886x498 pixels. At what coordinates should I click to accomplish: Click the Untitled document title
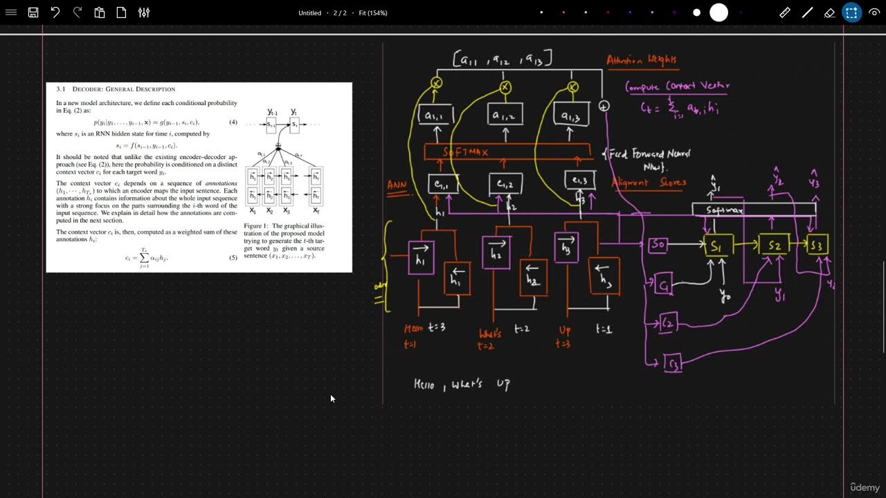point(310,12)
